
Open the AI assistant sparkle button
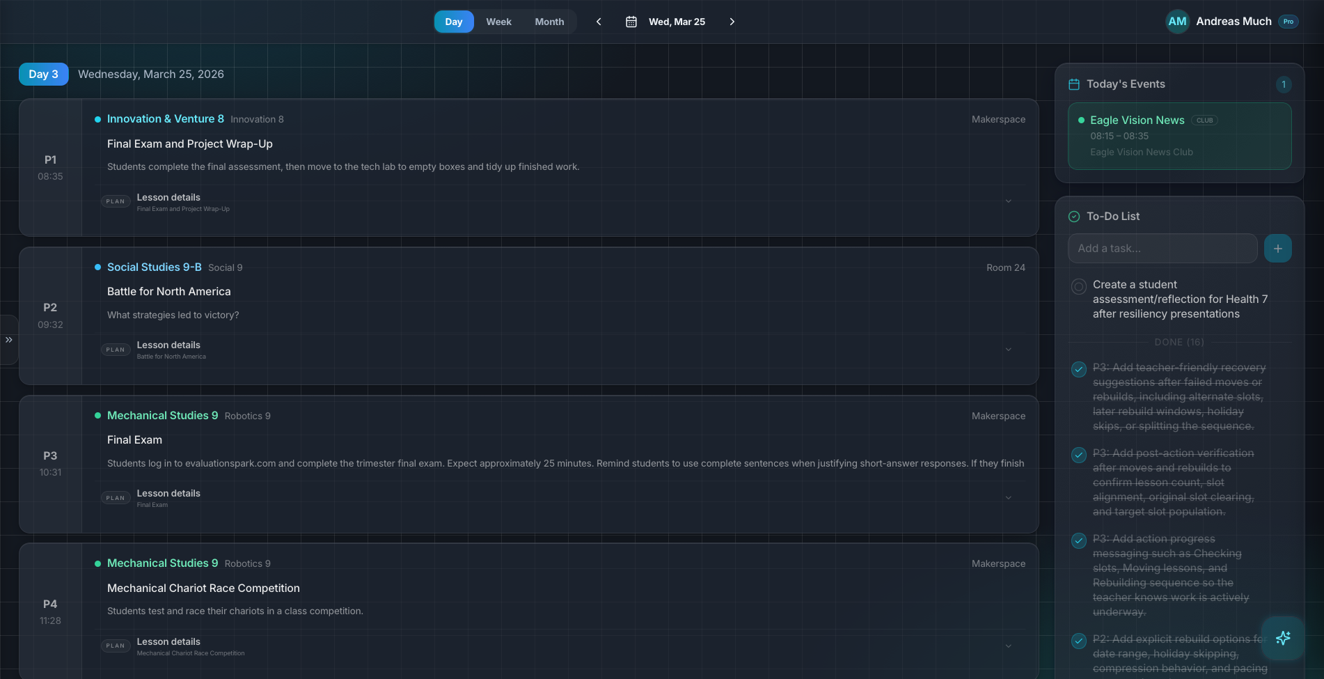(1283, 638)
